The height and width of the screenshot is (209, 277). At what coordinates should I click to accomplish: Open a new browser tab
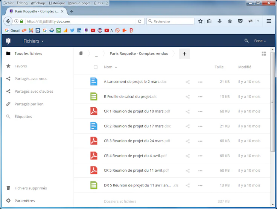click(x=72, y=11)
